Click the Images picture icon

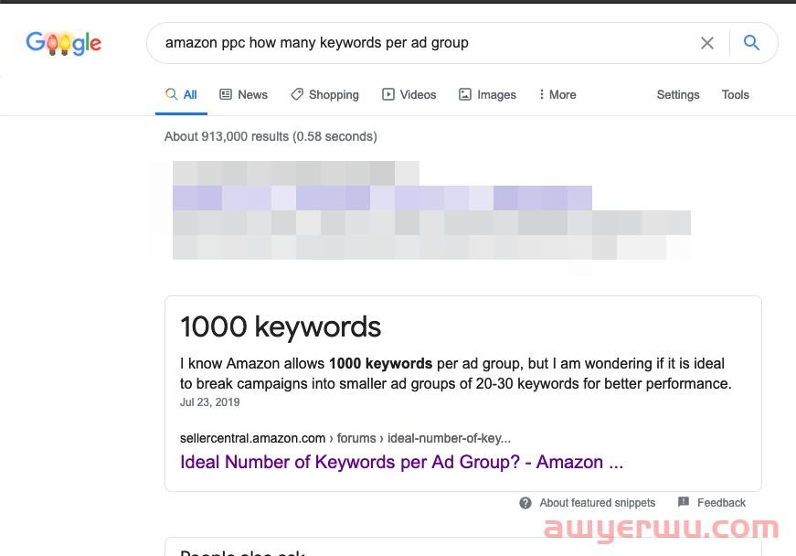coord(465,94)
